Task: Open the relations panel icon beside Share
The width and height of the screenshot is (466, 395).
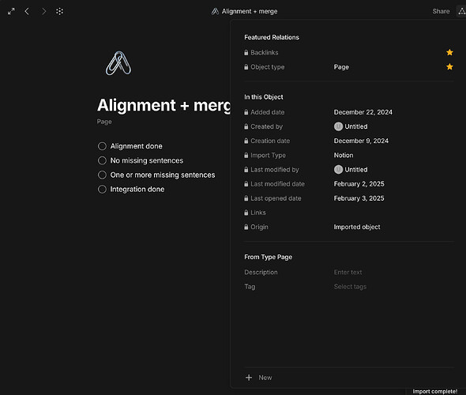Action: click(461, 11)
